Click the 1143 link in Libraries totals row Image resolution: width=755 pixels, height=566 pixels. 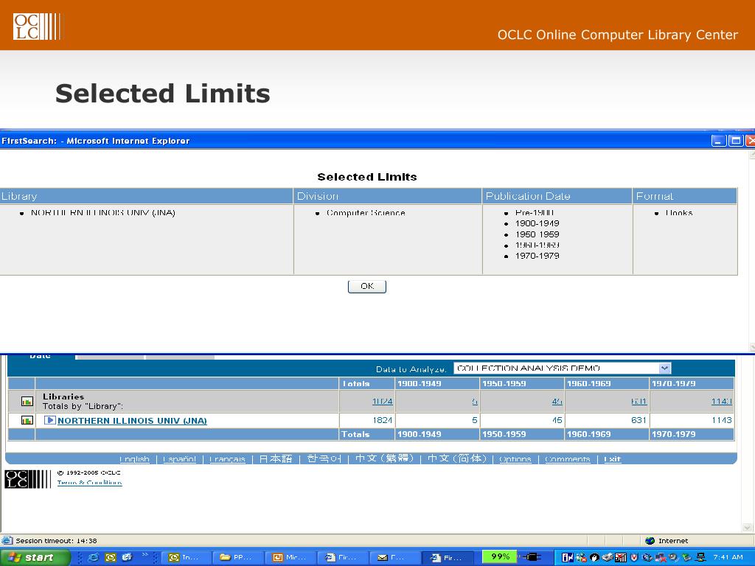pos(721,402)
